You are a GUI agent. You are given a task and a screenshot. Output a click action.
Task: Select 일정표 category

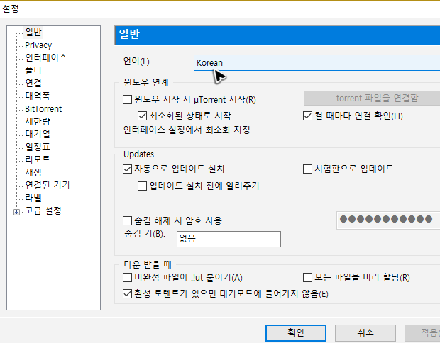coord(38,147)
